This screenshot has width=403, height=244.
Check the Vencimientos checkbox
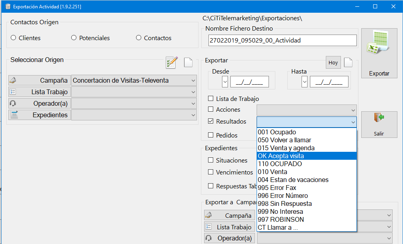211,172
